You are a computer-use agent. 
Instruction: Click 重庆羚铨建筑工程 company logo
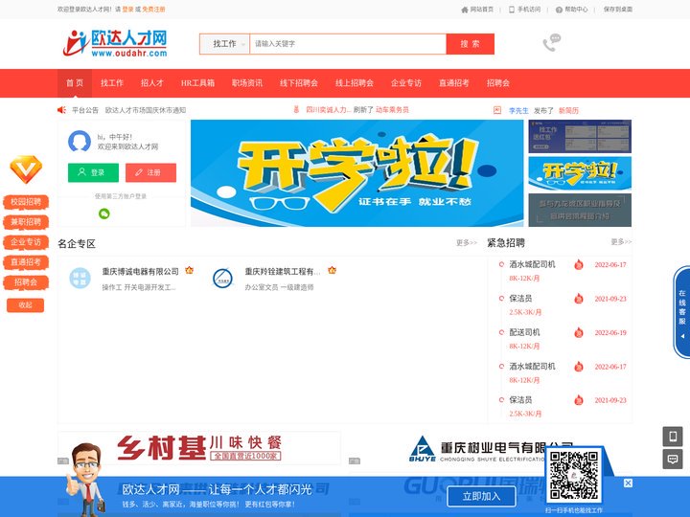point(222,279)
